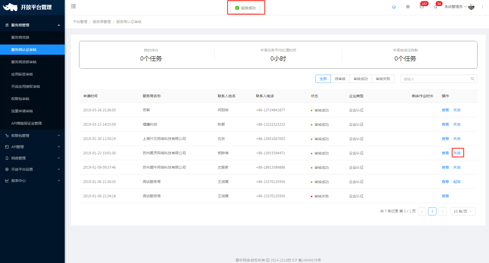Go to next page arrow
The height and width of the screenshot is (263, 489).
443,211
